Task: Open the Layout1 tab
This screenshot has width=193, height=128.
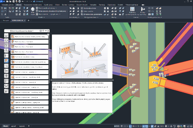Action: [13, 126]
